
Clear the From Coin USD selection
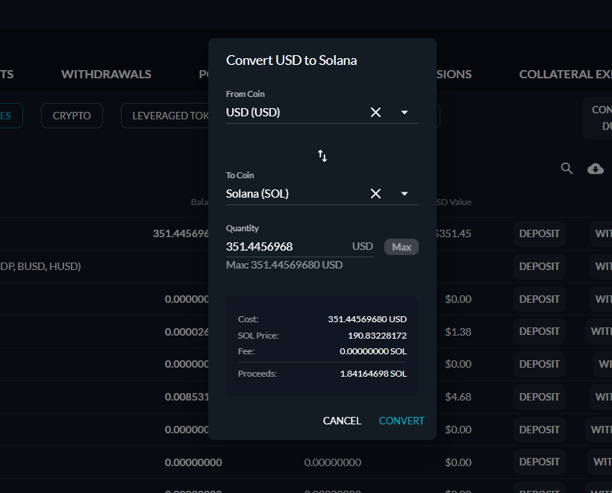click(375, 113)
